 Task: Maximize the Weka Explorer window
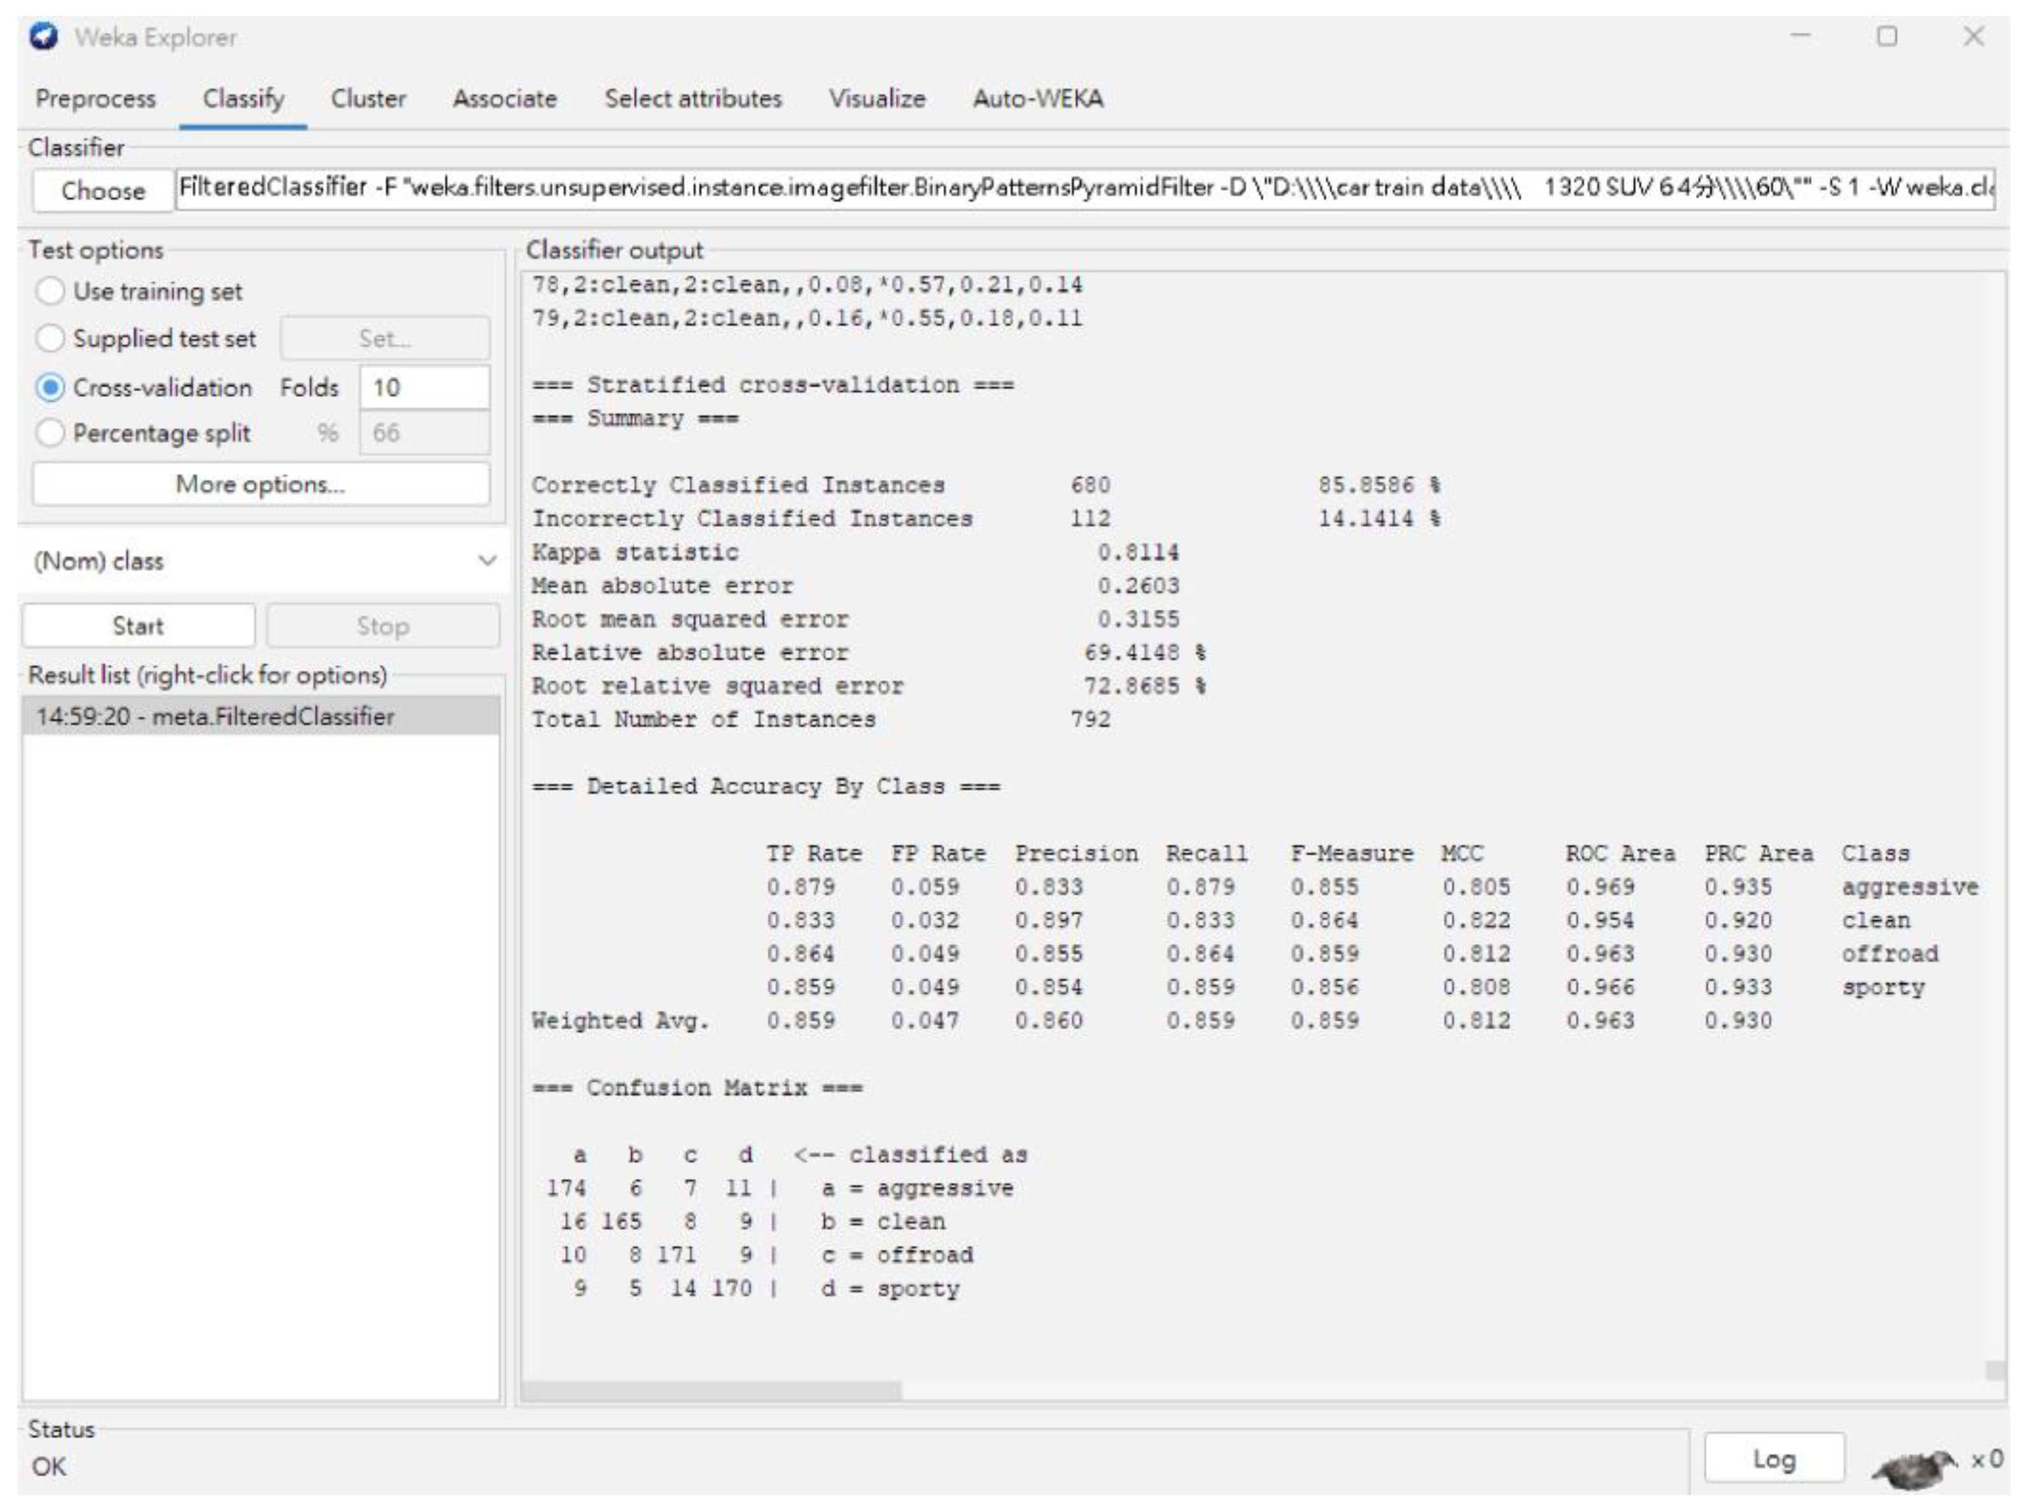click(1887, 36)
